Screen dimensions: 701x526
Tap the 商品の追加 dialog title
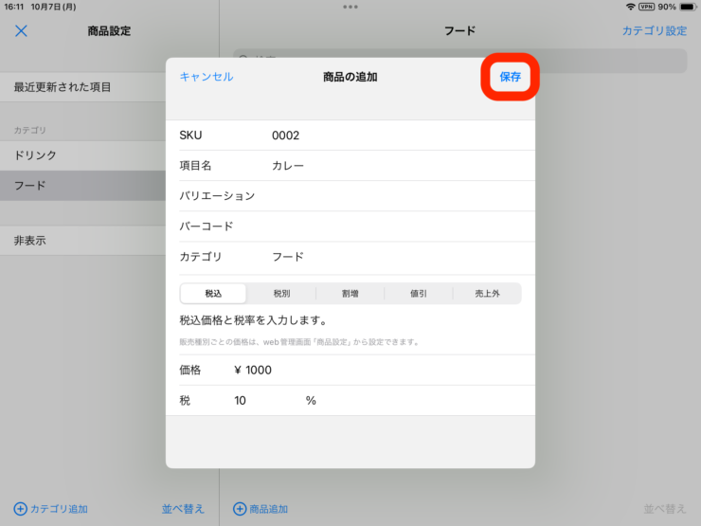pos(350,77)
